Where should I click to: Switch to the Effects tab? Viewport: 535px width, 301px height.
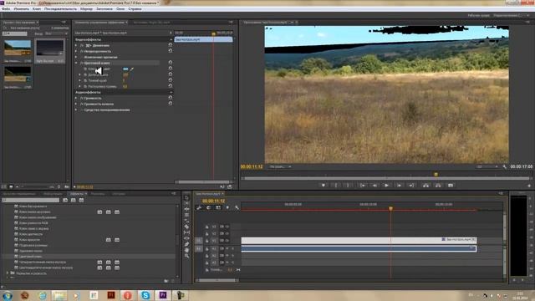pos(77,194)
